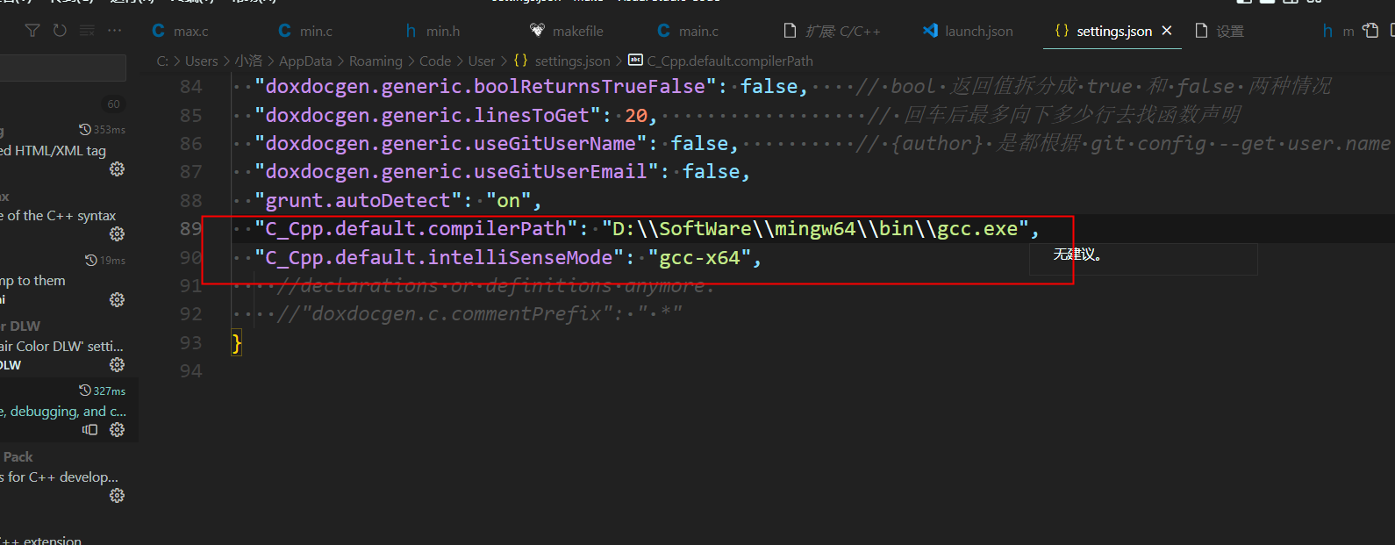The height and width of the screenshot is (545, 1395).
Task: Click the extensions search input field
Action: click(63, 68)
